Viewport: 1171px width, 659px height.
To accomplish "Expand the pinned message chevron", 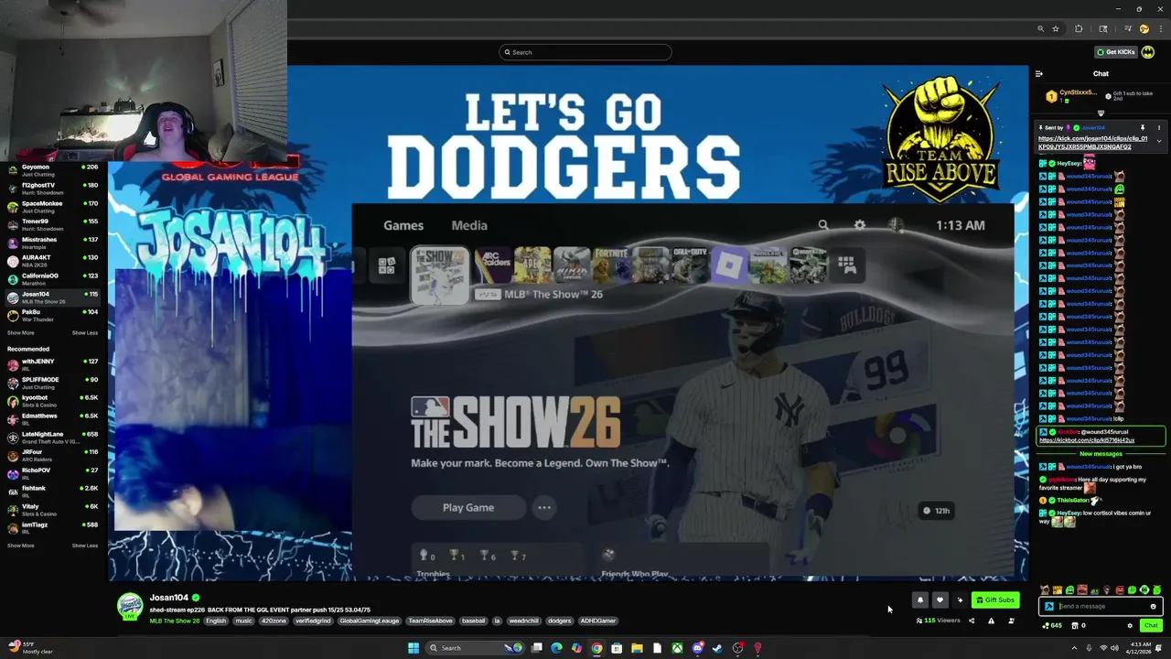I will [1159, 141].
